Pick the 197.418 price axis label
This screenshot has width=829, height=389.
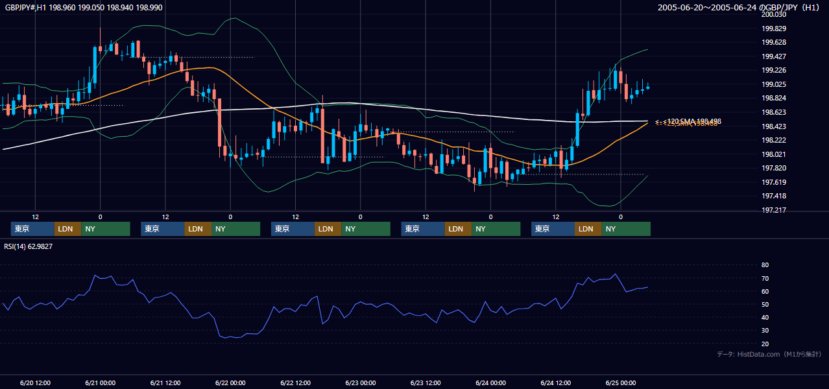(774, 196)
